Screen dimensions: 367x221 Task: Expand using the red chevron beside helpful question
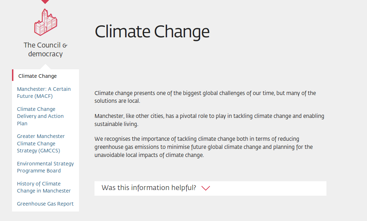(x=206, y=188)
